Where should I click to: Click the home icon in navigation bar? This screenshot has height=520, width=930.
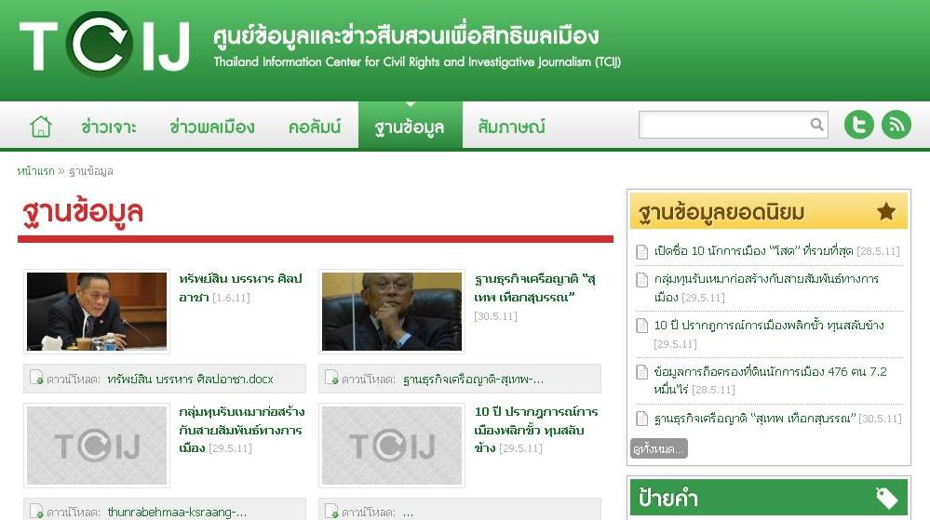point(40,127)
